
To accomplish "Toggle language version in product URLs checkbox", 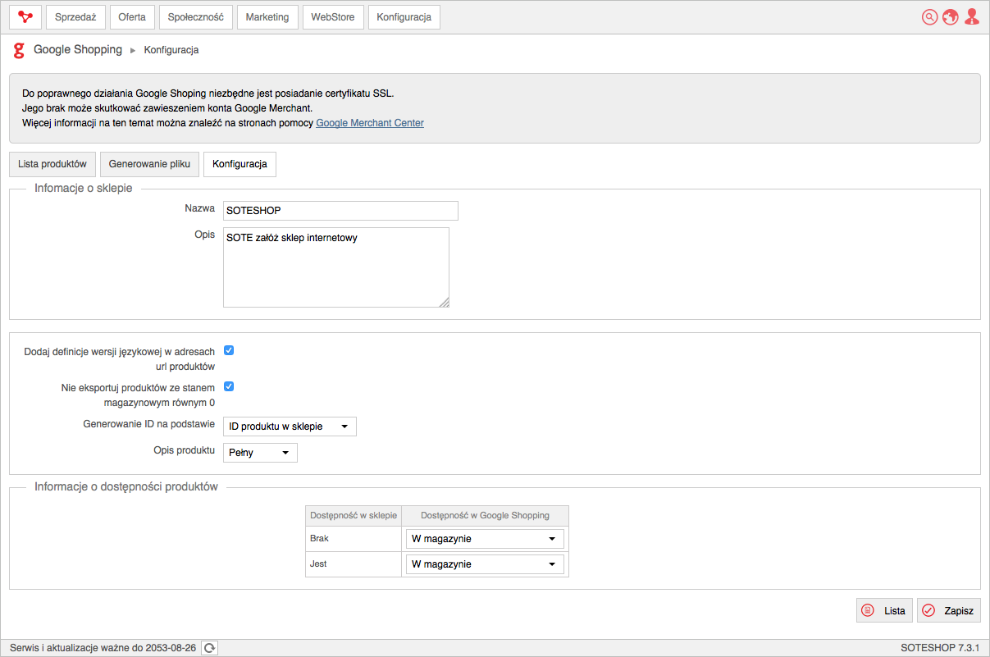I will (229, 350).
